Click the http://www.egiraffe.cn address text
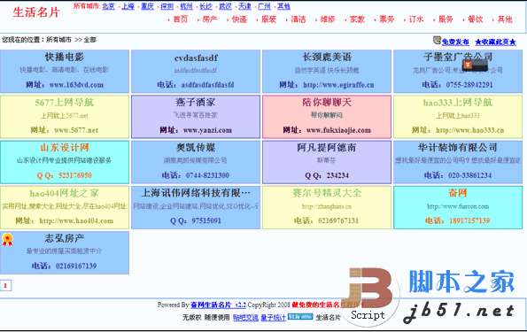527x332 pixels. [x=338, y=85]
